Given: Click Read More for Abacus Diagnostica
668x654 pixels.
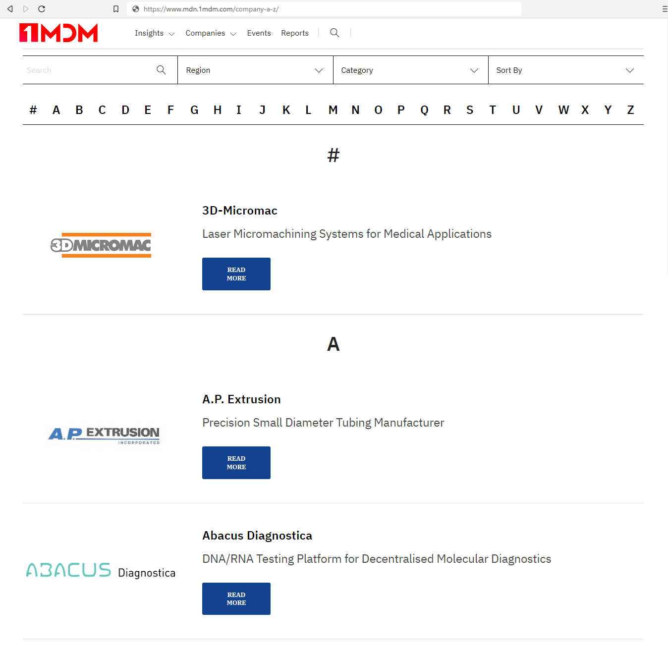Looking at the screenshot, I should click(x=236, y=599).
